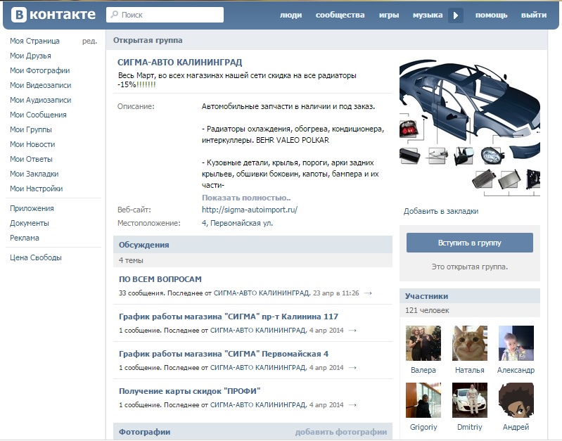Open the люди header link

[x=290, y=15]
